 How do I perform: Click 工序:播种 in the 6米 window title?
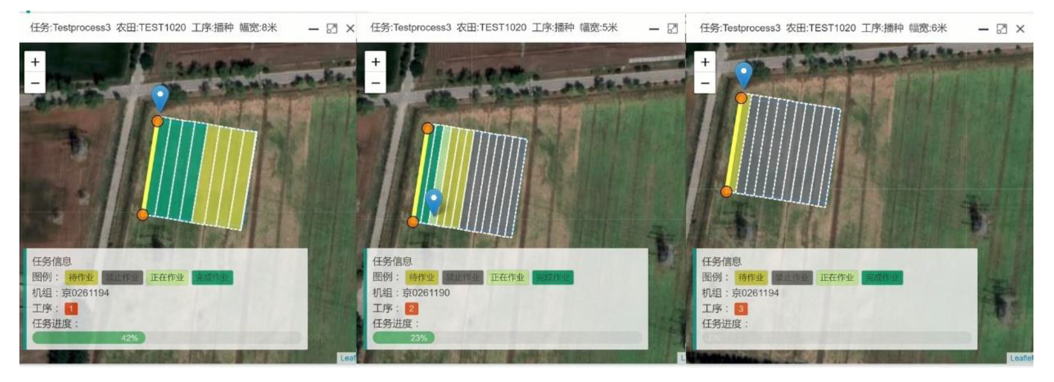point(882,28)
